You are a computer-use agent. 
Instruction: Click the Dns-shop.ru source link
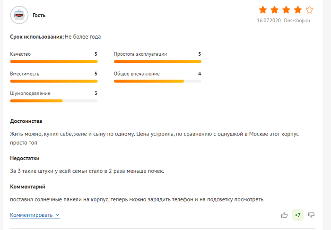(297, 21)
